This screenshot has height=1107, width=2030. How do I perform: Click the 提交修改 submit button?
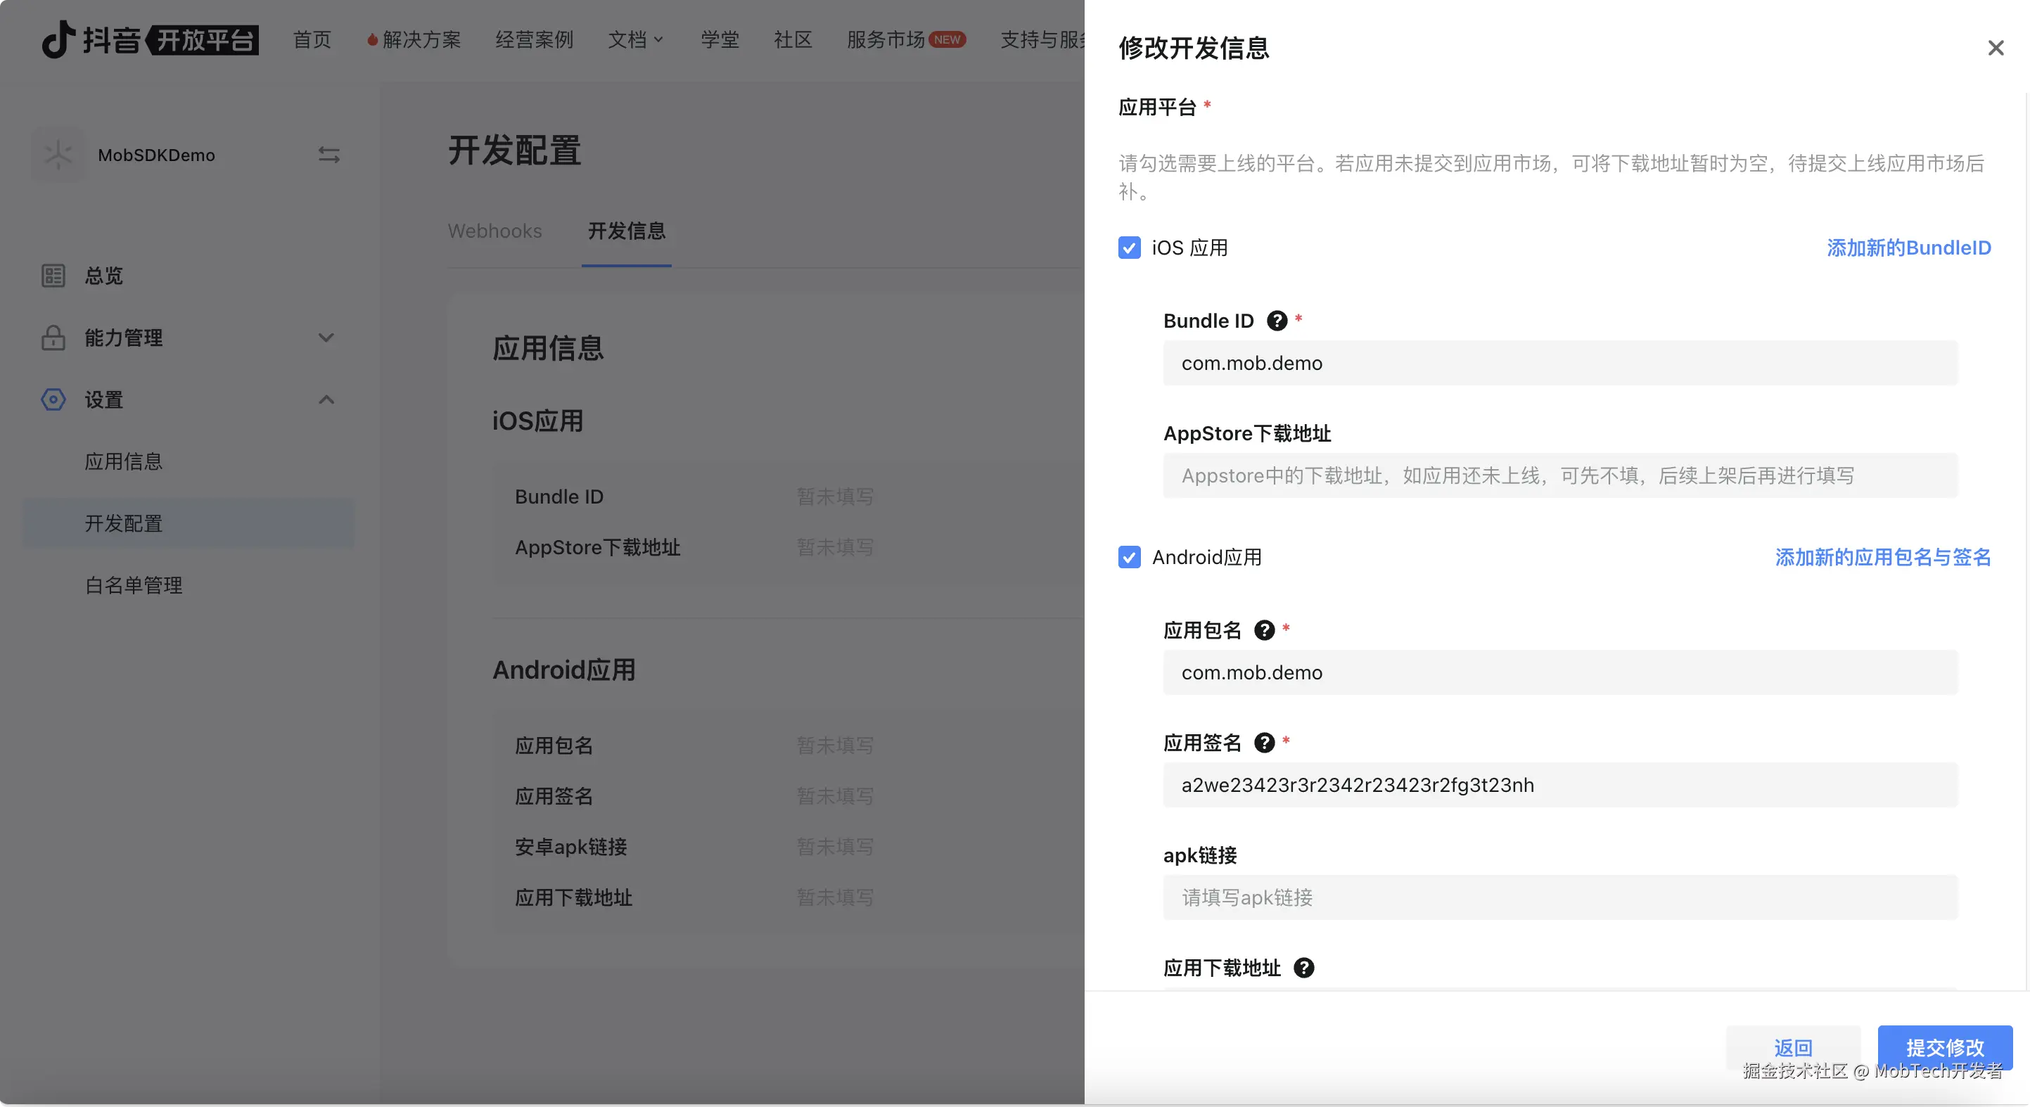(x=1944, y=1047)
